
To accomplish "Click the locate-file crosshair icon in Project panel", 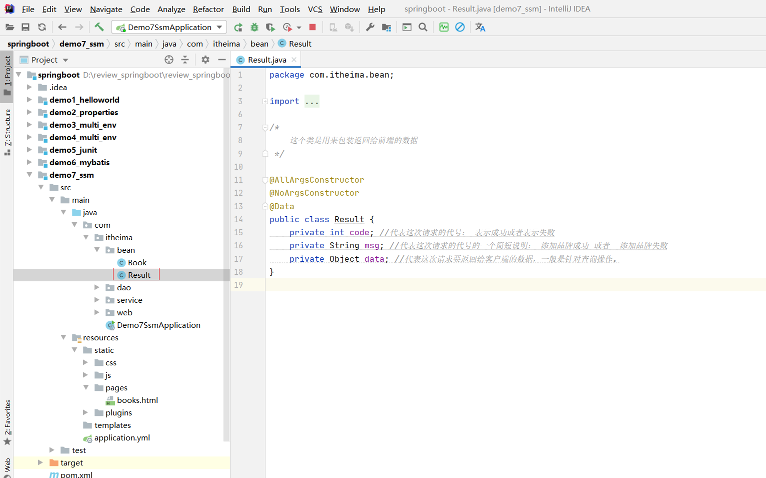I will [x=169, y=60].
